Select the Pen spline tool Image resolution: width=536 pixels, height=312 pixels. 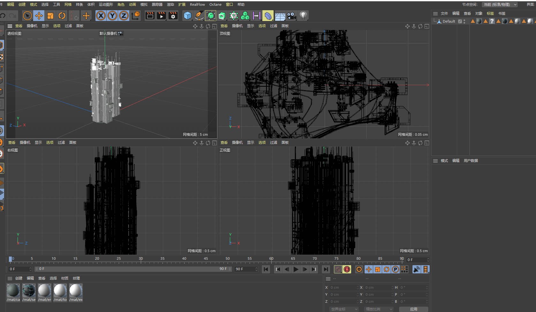(199, 16)
